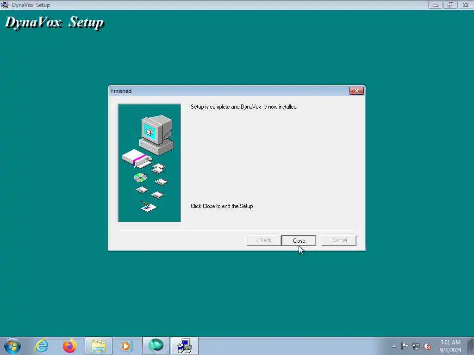Click the large "DynaVox Setup" heading
This screenshot has height=355, width=474.
(55, 22)
